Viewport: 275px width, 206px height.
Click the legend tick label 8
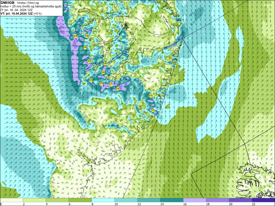tap(92, 204)
